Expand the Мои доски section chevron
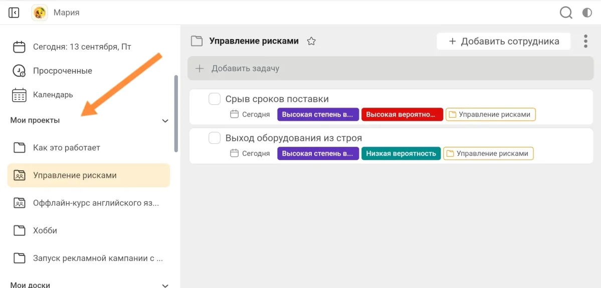The width and height of the screenshot is (601, 288). [165, 284]
